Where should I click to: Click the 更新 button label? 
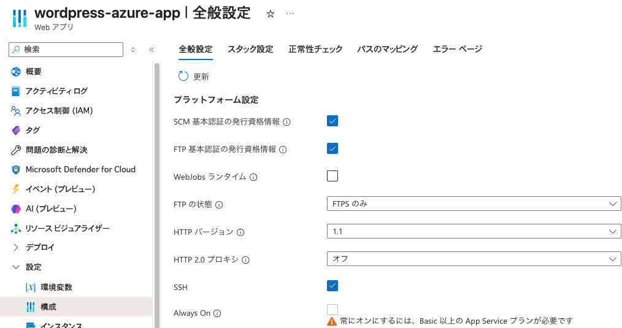(201, 77)
